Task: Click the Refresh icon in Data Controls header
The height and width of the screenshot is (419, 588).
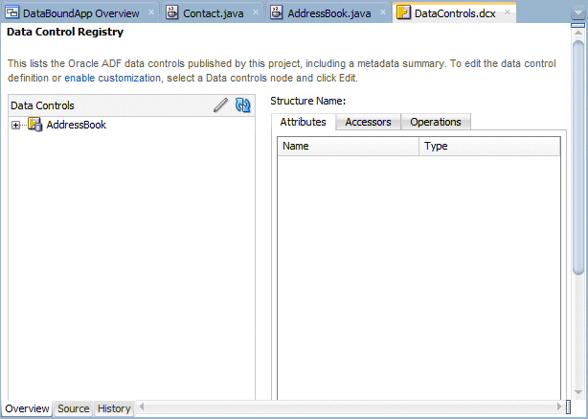Action: tap(242, 105)
